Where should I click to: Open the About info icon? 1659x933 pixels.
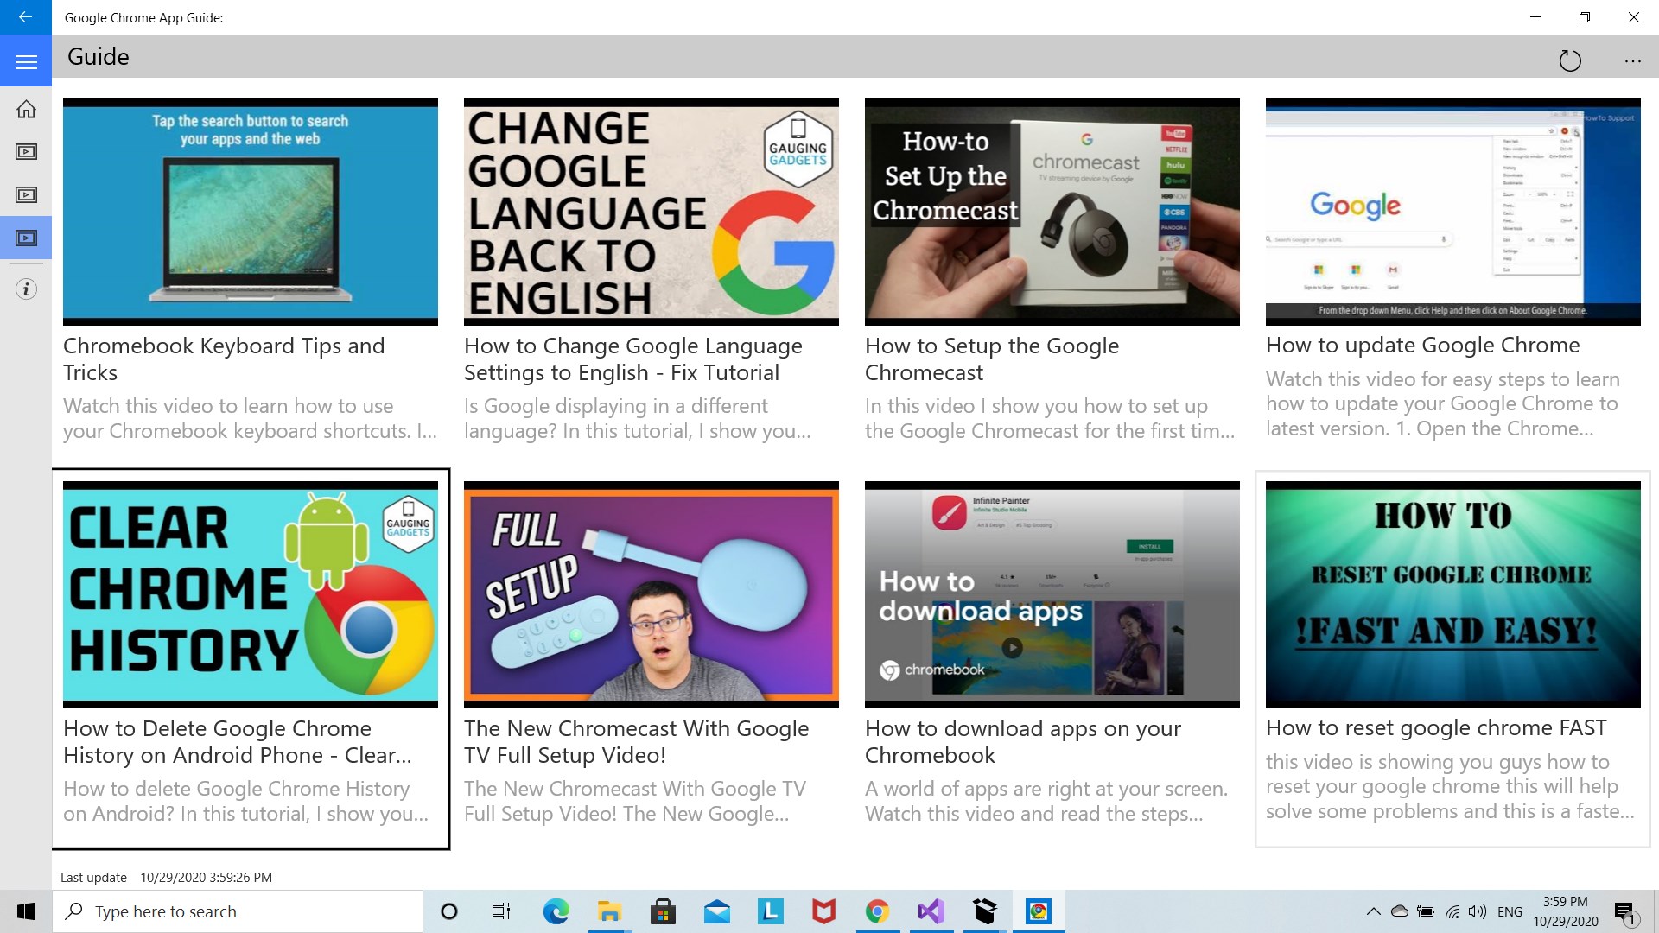[x=26, y=289]
